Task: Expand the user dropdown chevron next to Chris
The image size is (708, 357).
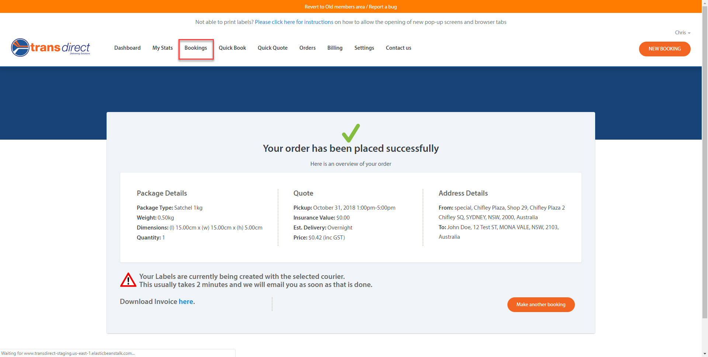Action: [690, 33]
